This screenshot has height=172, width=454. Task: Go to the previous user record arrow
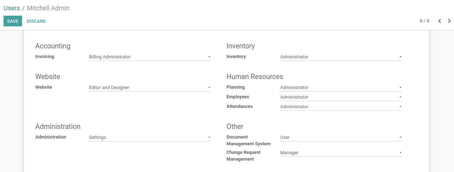point(439,21)
